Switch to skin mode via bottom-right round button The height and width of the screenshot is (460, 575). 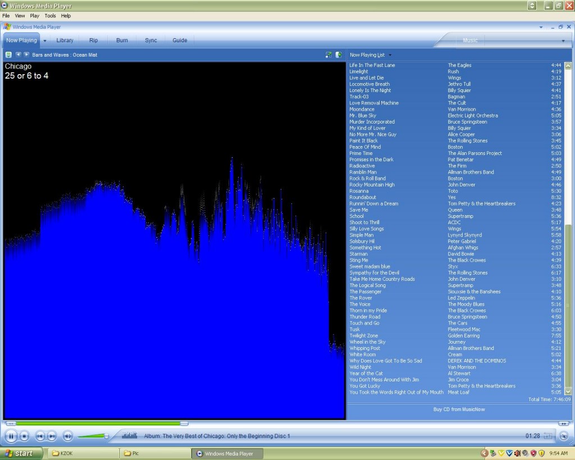(564, 436)
